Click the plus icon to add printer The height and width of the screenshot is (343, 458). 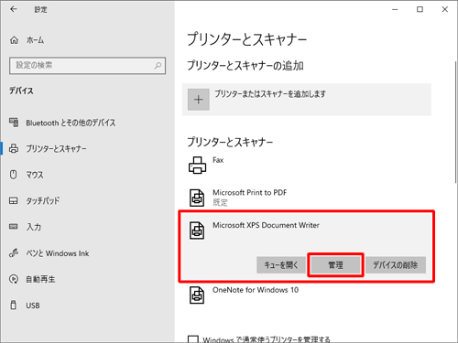tap(199, 100)
